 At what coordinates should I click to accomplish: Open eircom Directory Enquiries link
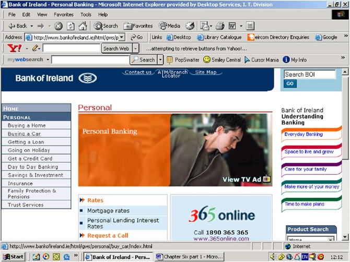click(x=278, y=37)
